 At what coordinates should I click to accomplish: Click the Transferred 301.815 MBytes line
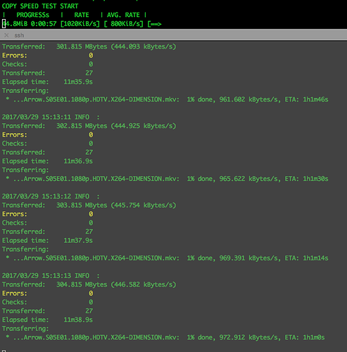pos(89,46)
